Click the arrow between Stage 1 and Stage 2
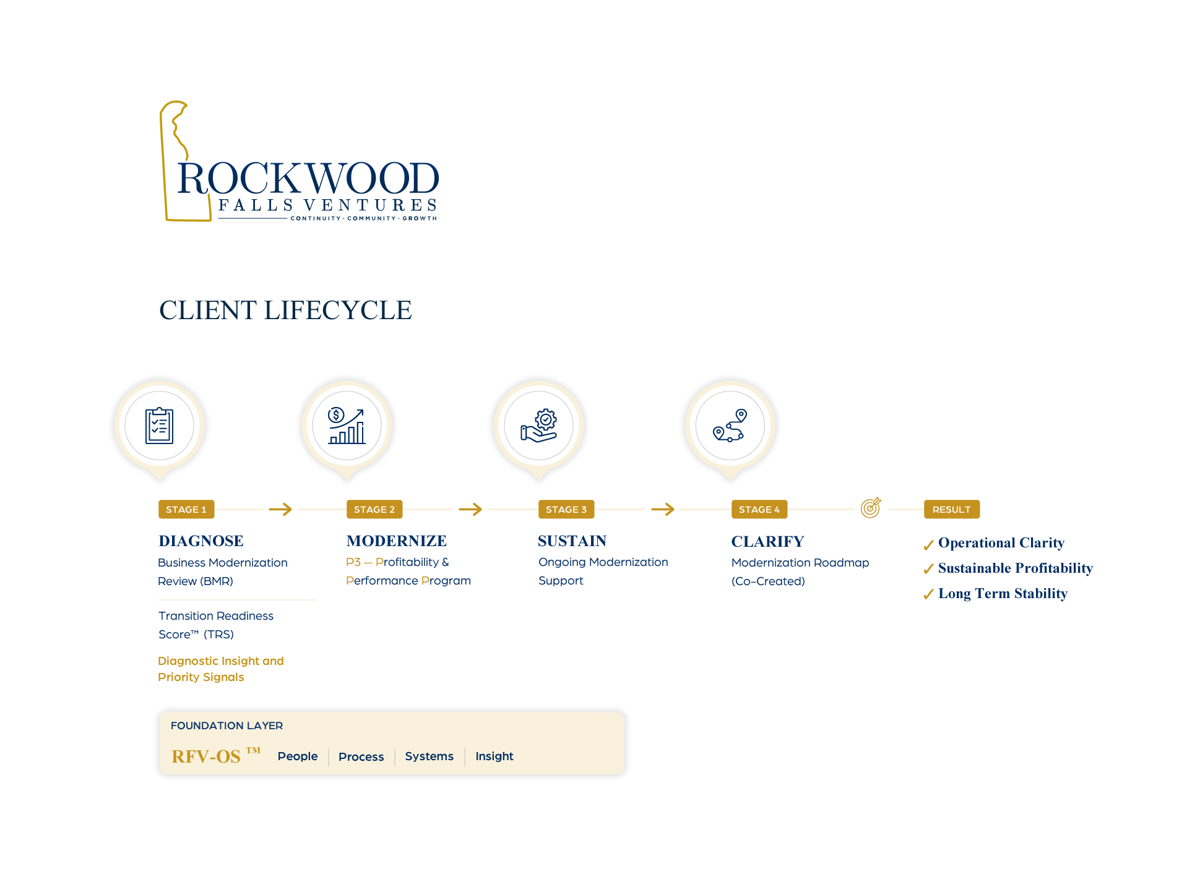 pyautogui.click(x=282, y=510)
